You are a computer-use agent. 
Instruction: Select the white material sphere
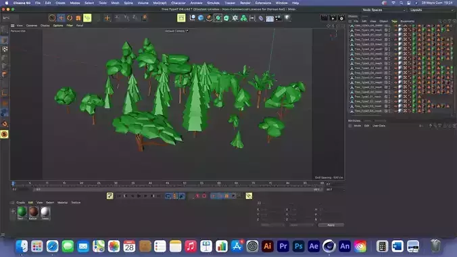click(45, 212)
